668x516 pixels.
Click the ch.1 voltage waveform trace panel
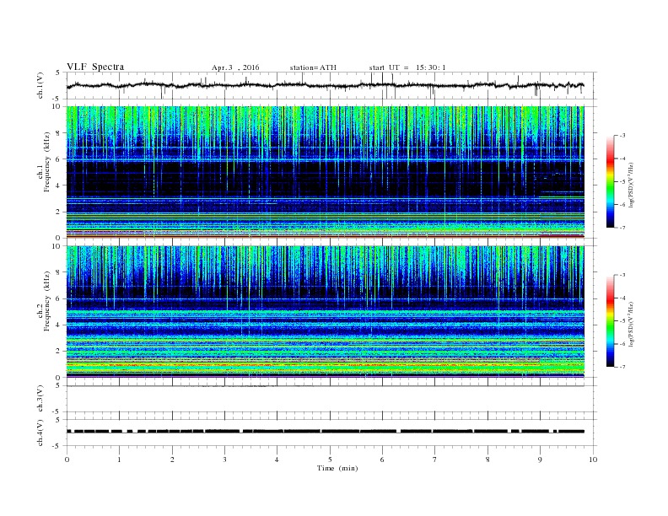click(x=331, y=85)
